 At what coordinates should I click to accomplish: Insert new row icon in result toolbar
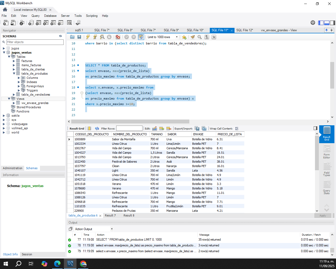pos(162,128)
